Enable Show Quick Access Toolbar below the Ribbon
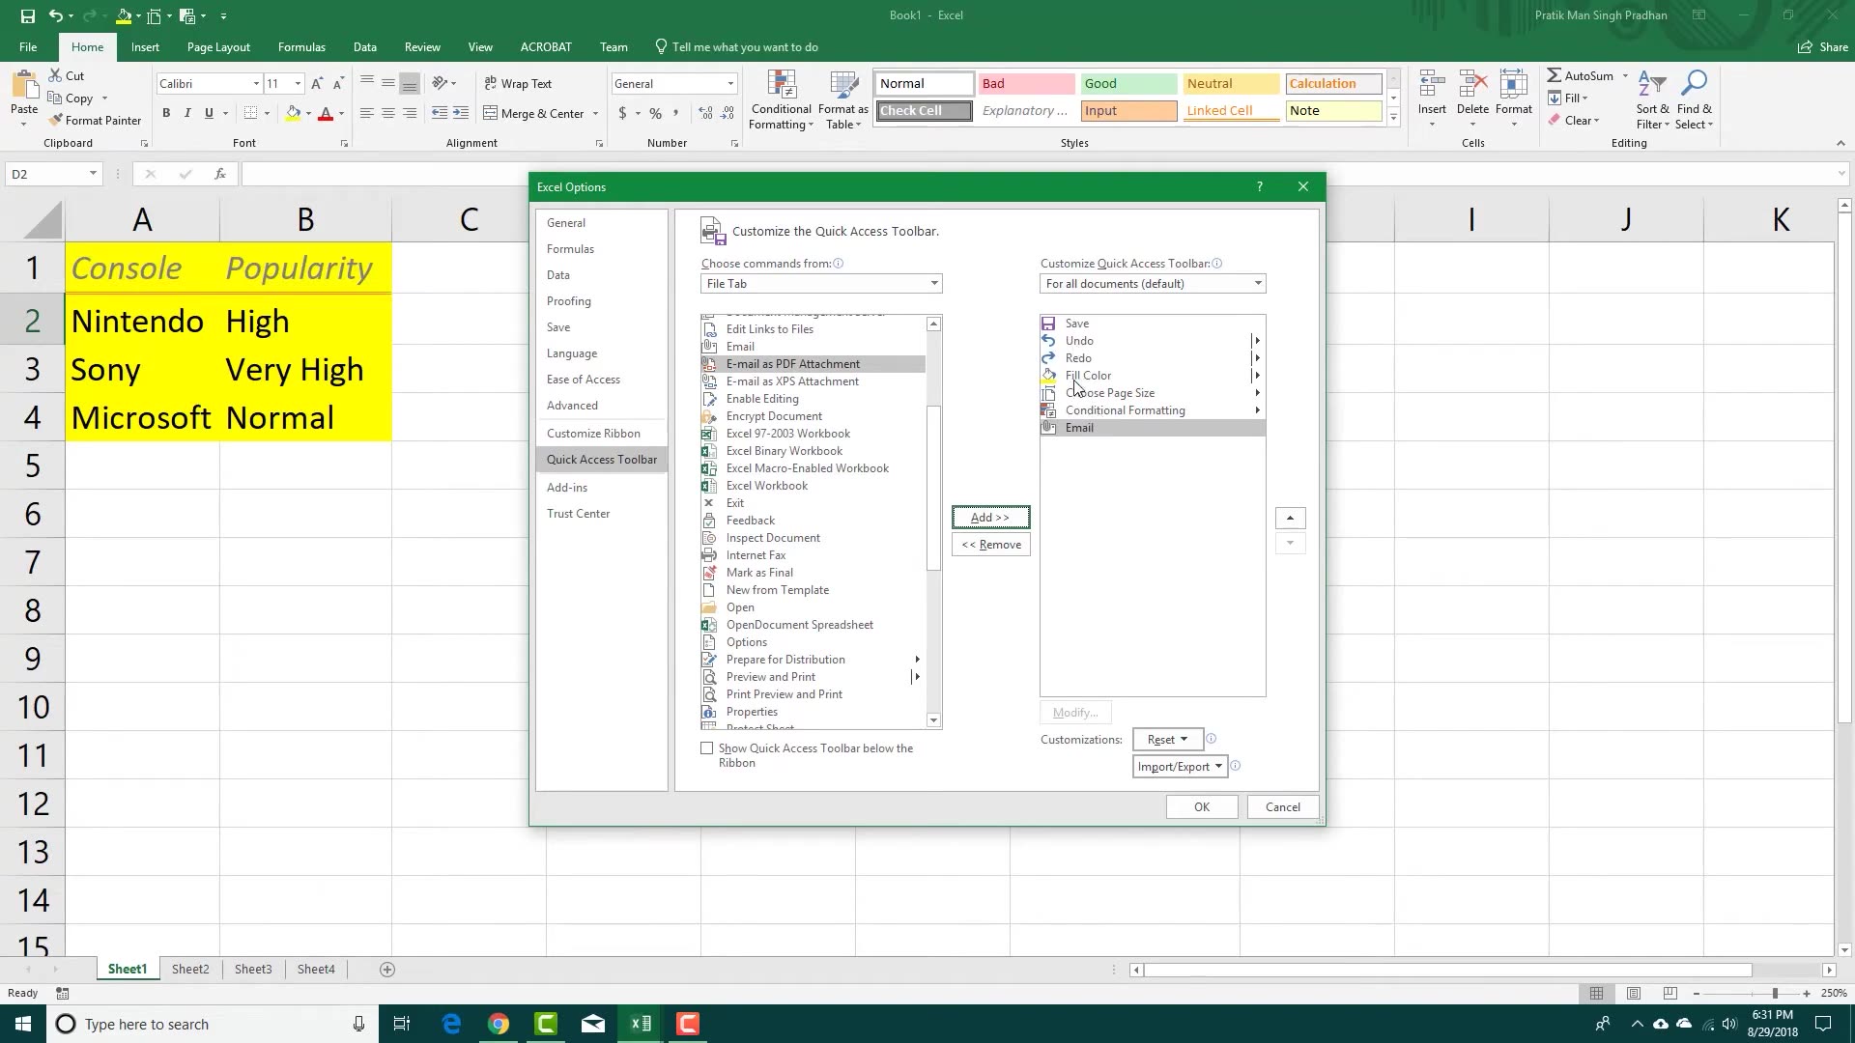Screen dimensions: 1855x1043 pyautogui.click(x=708, y=747)
